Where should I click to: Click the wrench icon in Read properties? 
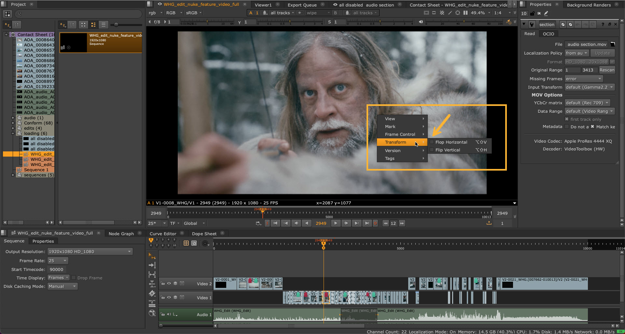[532, 24]
